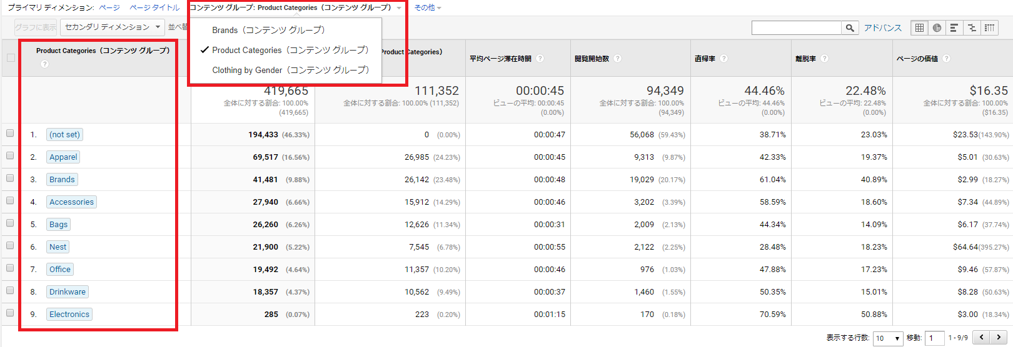Image resolution: width=1013 pixels, height=347 pixels.
Task: Click 194,433 pageviews value
Action: [x=263, y=135]
